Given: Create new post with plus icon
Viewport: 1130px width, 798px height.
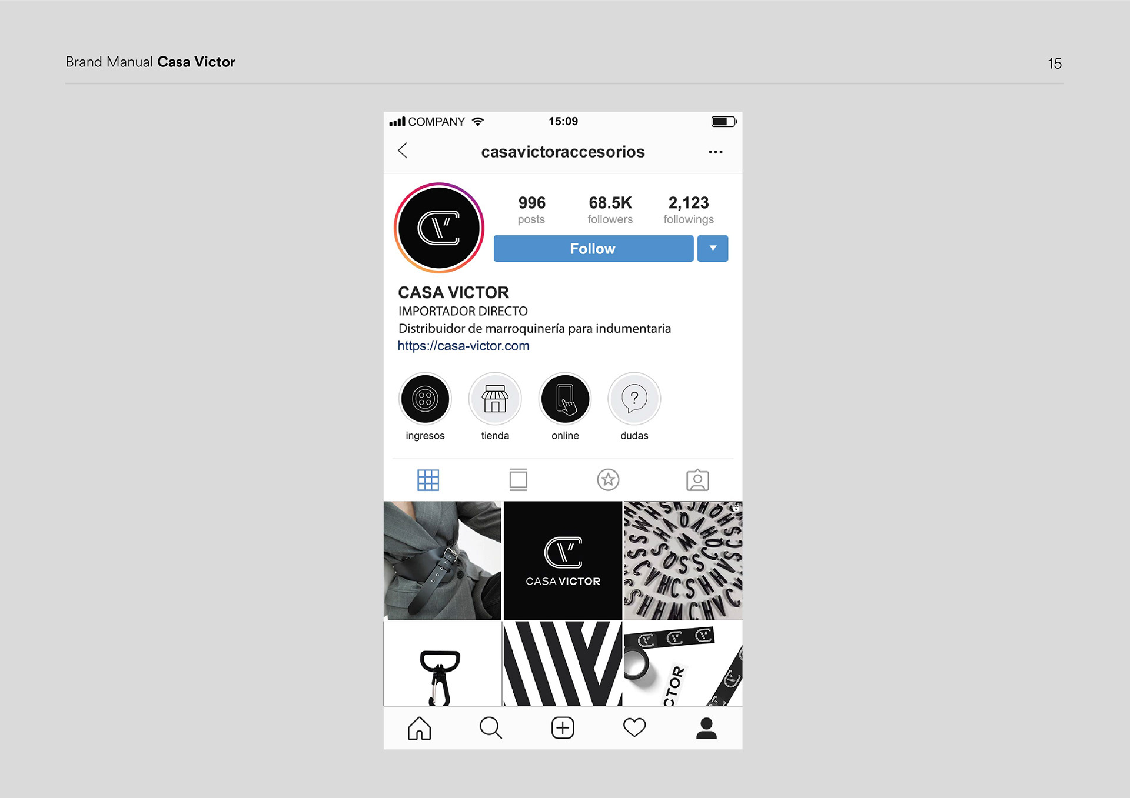Looking at the screenshot, I should click(563, 728).
